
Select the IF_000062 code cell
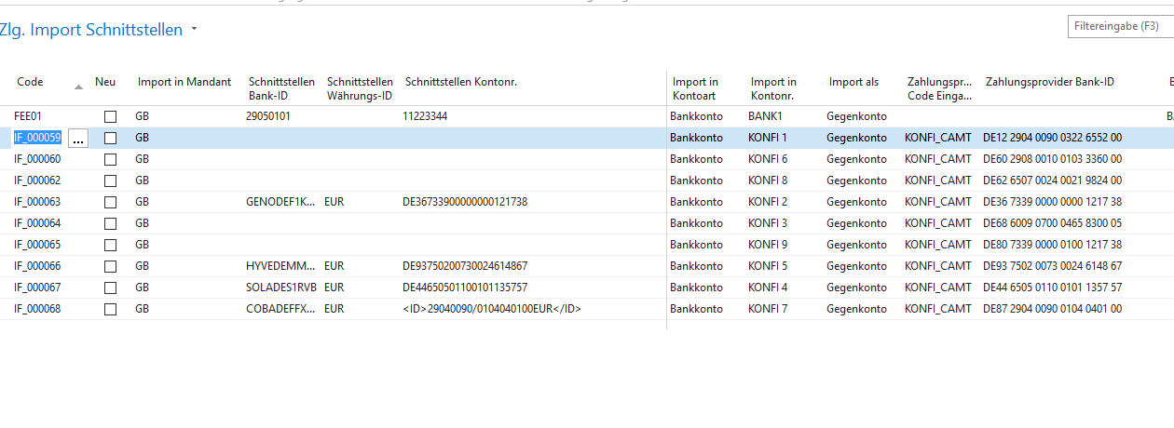(37, 181)
